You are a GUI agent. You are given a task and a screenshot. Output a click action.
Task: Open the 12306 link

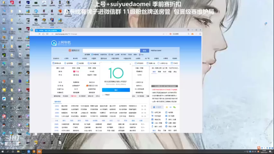click(x=139, y=75)
